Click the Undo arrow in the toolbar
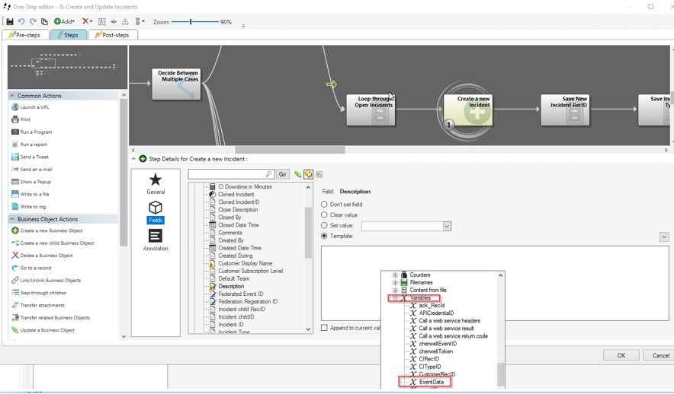This screenshot has width=674, height=394. [x=21, y=22]
